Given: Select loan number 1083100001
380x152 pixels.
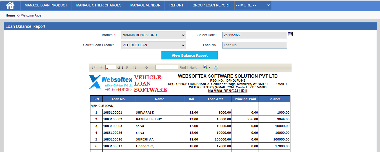Looking at the screenshot, I should 113,112.
